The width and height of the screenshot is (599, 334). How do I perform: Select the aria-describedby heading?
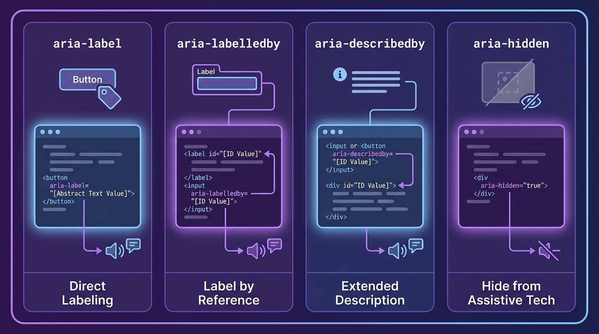(370, 43)
